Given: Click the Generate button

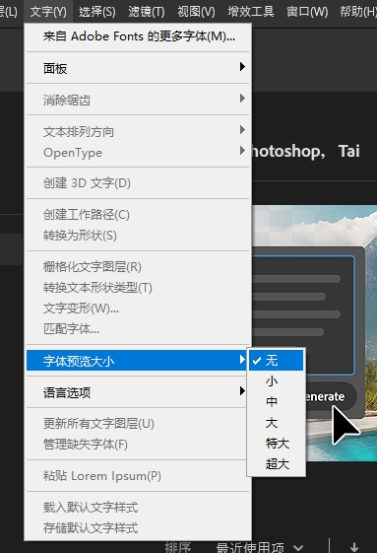Looking at the screenshot, I should (331, 396).
